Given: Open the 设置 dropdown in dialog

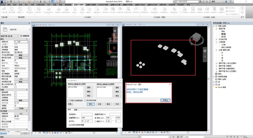Looking at the screenshot, I should coord(70,104).
